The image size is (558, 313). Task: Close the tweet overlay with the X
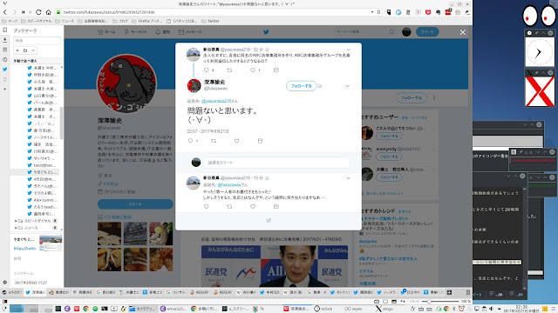(462, 32)
